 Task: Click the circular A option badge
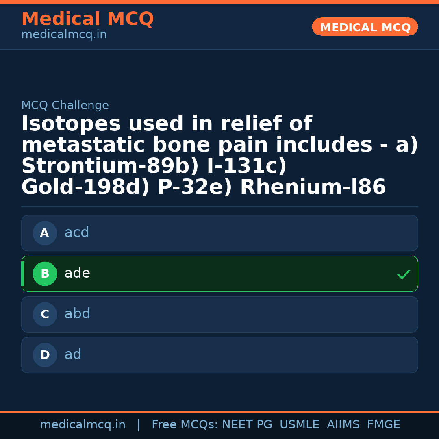[45, 233]
